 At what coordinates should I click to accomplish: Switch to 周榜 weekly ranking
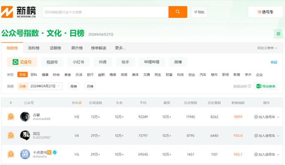[x=74, y=86]
